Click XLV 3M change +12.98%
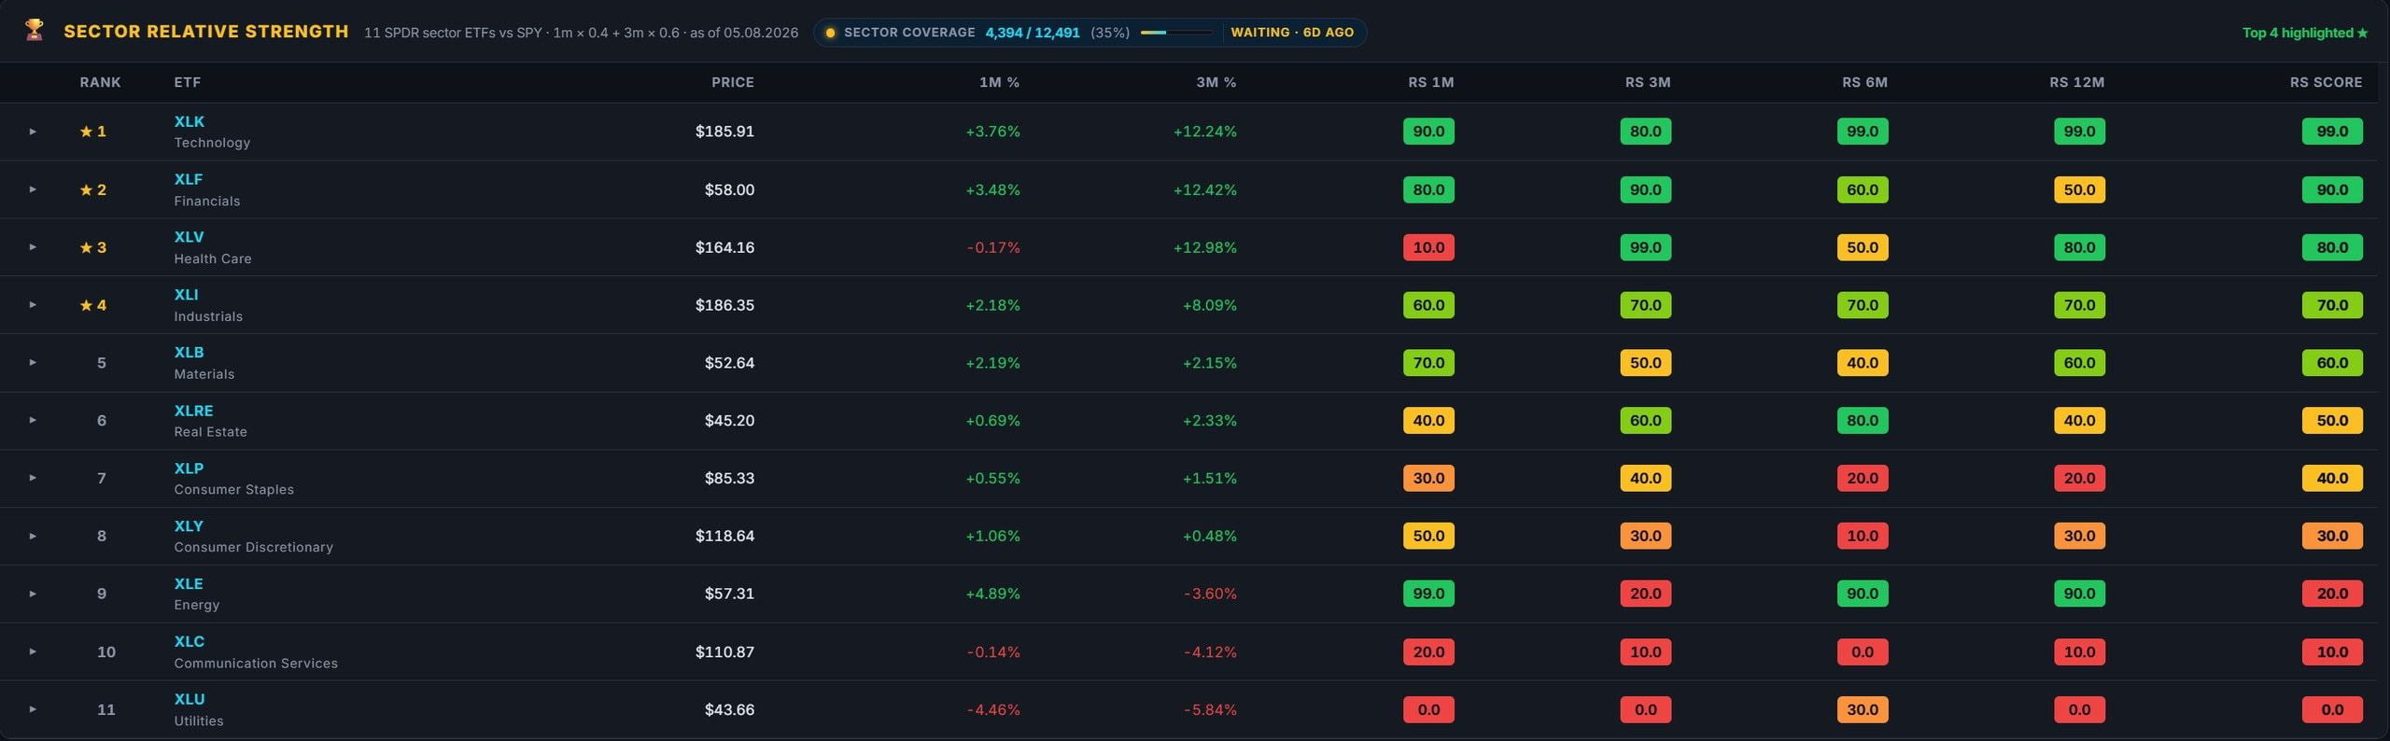The width and height of the screenshot is (2390, 741). point(1204,247)
